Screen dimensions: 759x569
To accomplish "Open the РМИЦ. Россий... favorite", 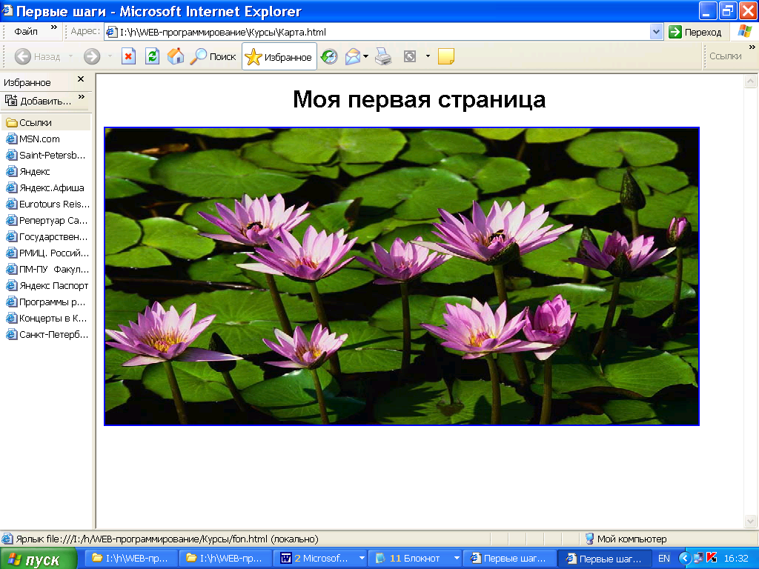I will (x=47, y=253).
